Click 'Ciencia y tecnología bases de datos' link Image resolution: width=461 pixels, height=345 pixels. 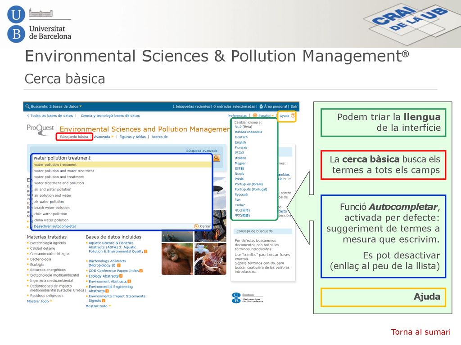tap(110, 115)
